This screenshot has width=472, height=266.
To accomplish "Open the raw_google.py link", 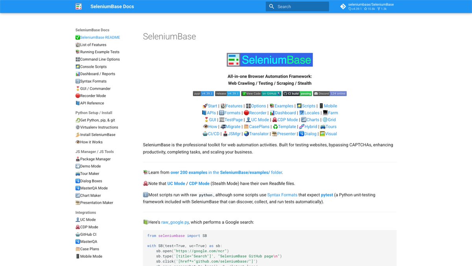I will pos(175,222).
